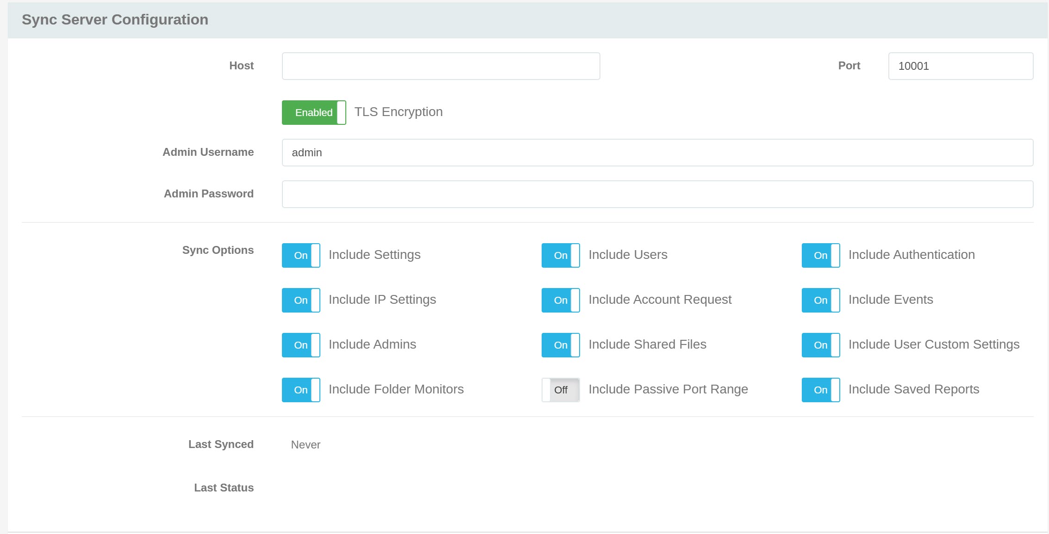Toggle the Include Events switch
This screenshot has height=534, width=1049.
pos(821,300)
